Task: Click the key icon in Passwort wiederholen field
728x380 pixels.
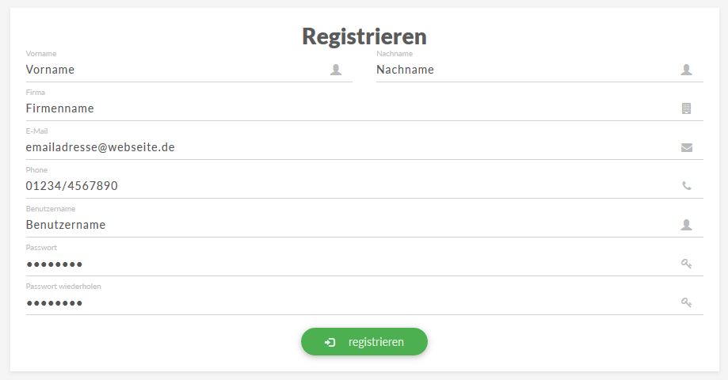Action: tap(687, 302)
